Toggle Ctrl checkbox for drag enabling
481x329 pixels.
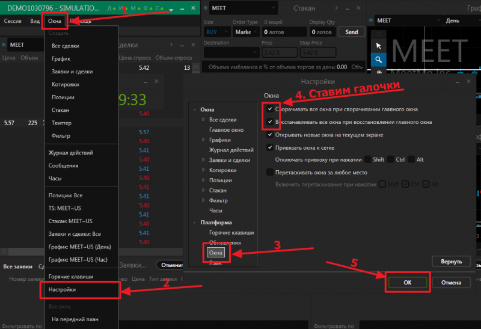(405, 184)
